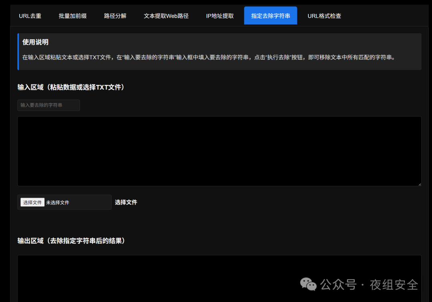Click the 选择文件 label beside the file picker
This screenshot has width=432, height=302.
(126, 202)
